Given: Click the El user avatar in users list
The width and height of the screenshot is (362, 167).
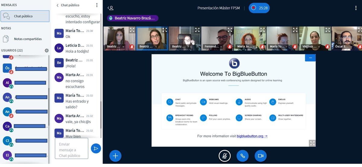Looking at the screenshot, I should [7, 156].
